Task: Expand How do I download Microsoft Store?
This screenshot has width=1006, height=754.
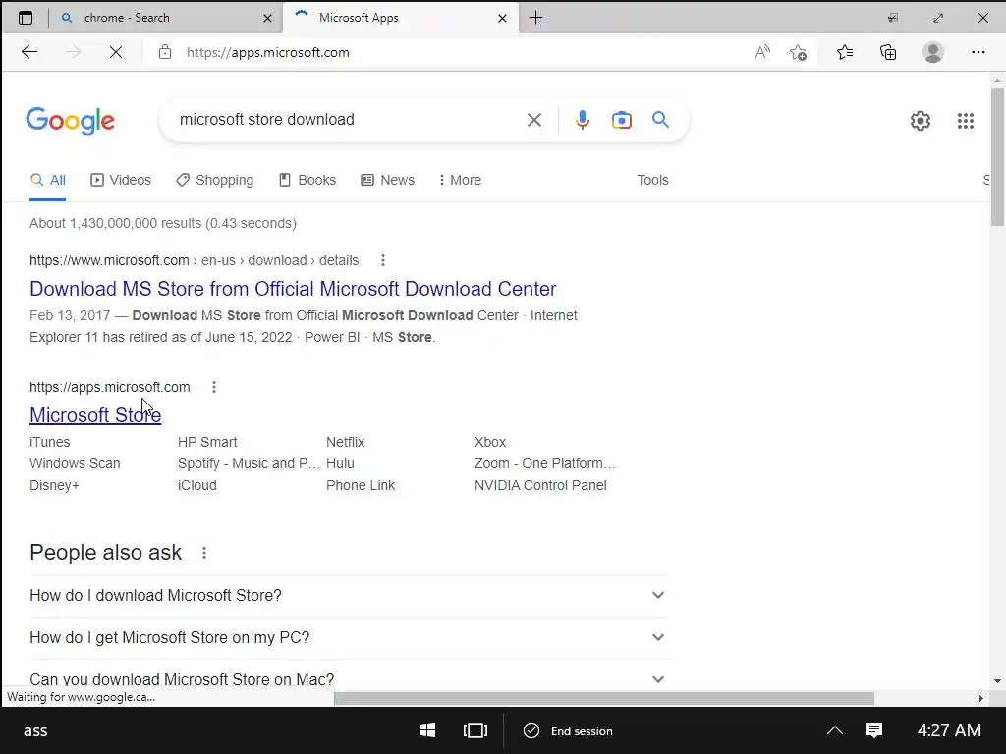Action: pos(349,595)
